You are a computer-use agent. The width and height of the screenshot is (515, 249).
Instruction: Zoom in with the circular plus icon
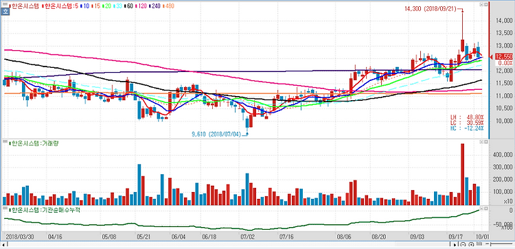(471, 244)
